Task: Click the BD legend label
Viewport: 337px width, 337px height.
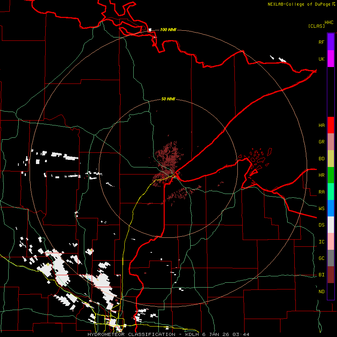Action: [x=321, y=159]
